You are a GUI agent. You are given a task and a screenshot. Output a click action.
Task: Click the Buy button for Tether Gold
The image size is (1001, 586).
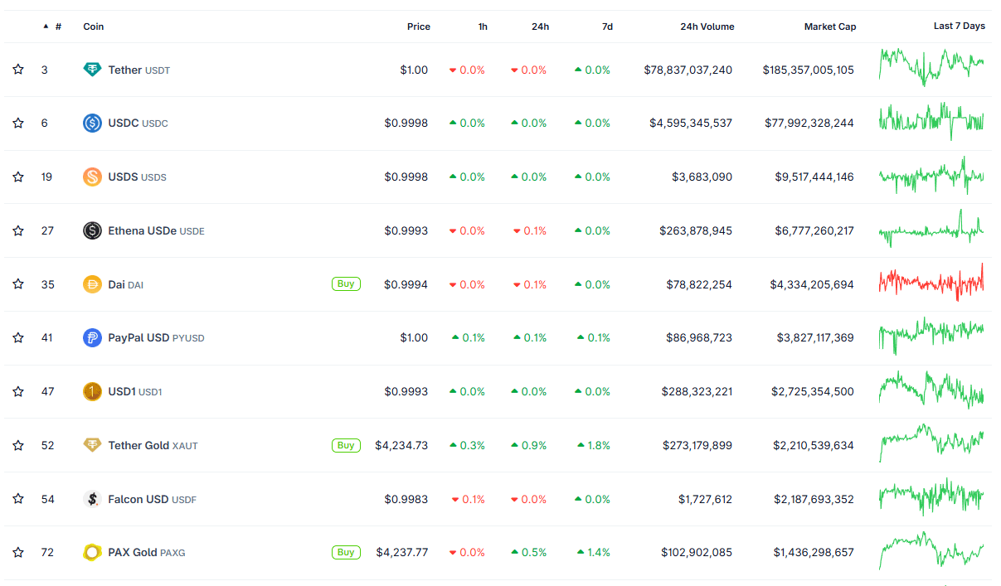346,445
